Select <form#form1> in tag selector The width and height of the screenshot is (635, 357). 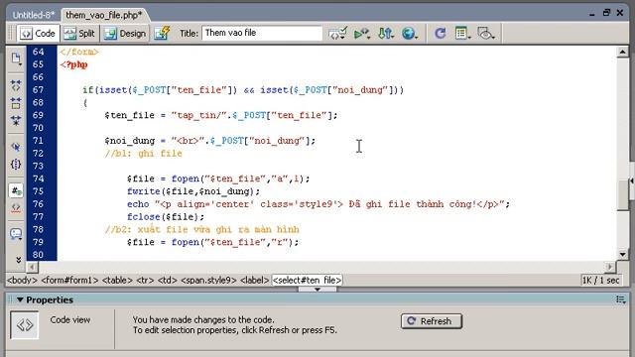coord(69,280)
